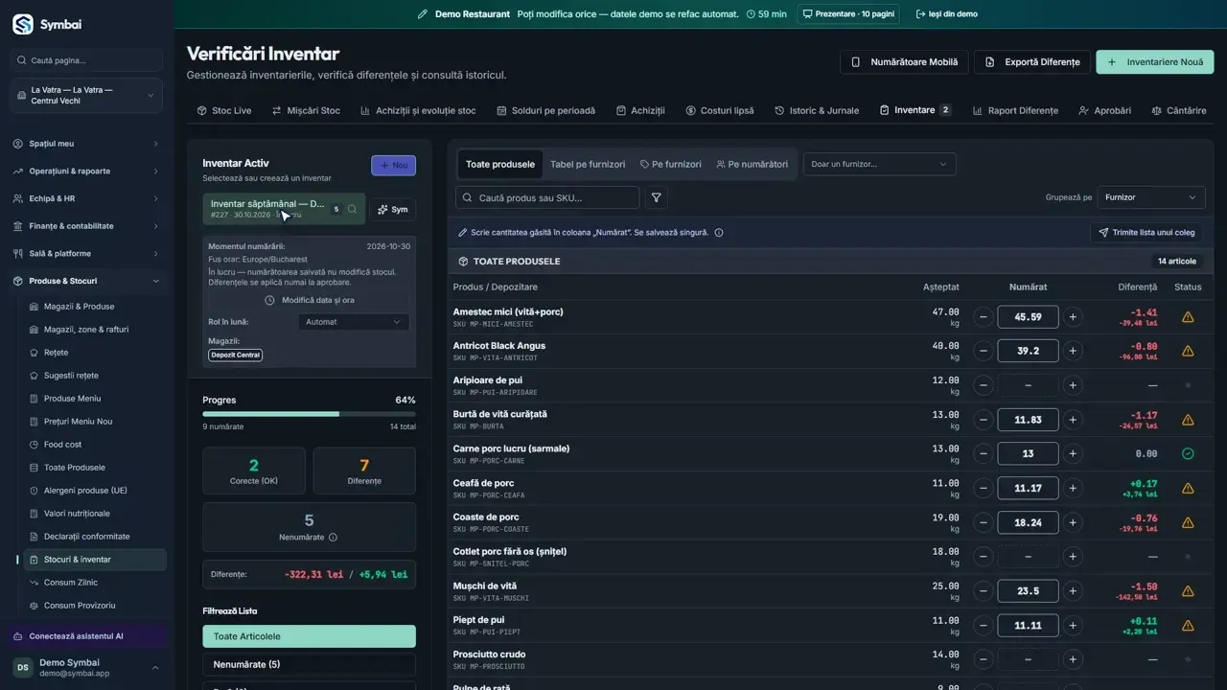1227x690 pixels.
Task: Click the Caută produs sau SKU search field
Action: 547,197
